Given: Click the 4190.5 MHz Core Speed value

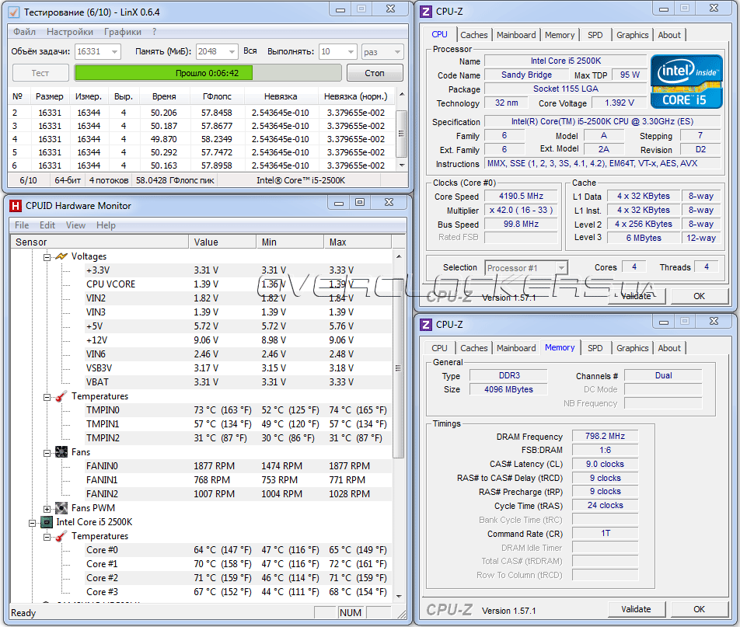Looking at the screenshot, I should (x=521, y=197).
